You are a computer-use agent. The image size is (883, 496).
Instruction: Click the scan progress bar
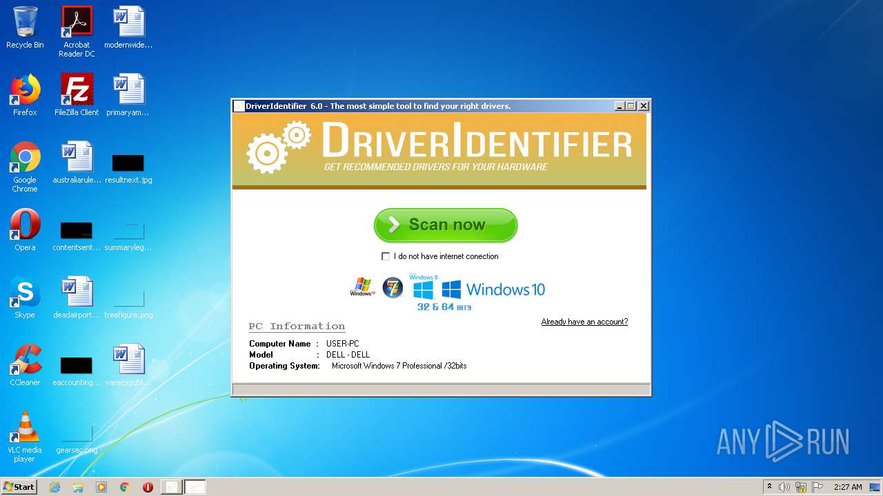click(441, 390)
